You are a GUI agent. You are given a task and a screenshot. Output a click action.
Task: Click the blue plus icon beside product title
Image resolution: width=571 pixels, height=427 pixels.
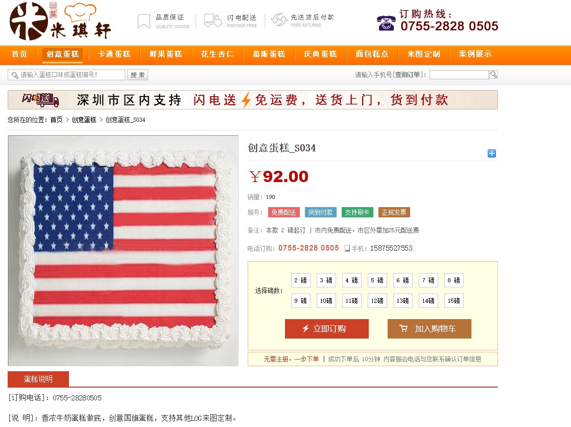click(492, 153)
